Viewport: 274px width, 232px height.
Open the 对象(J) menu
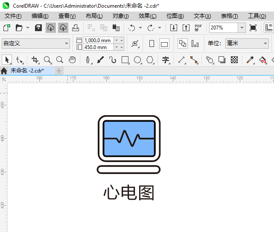121,16
